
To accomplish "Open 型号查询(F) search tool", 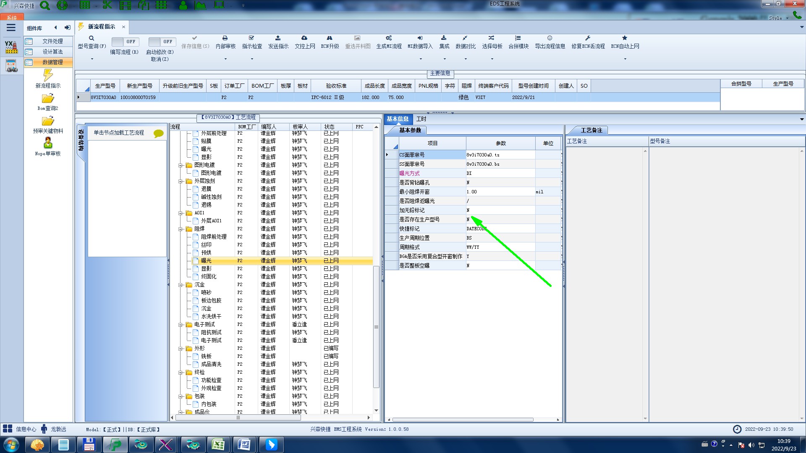I will [92, 42].
